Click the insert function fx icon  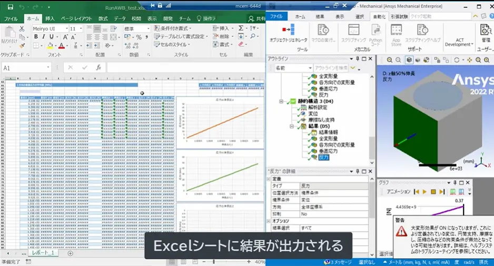[x=98, y=67]
